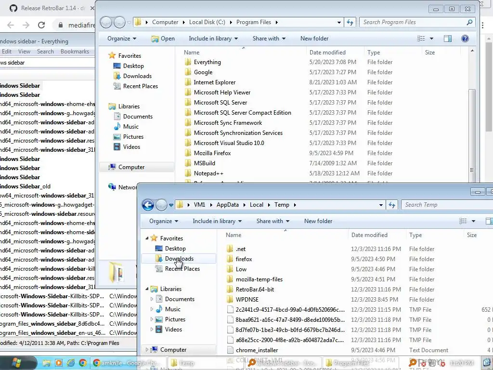Select Mozilla Firefox folder in Program Files
Image resolution: width=493 pixels, height=370 pixels.
212,153
